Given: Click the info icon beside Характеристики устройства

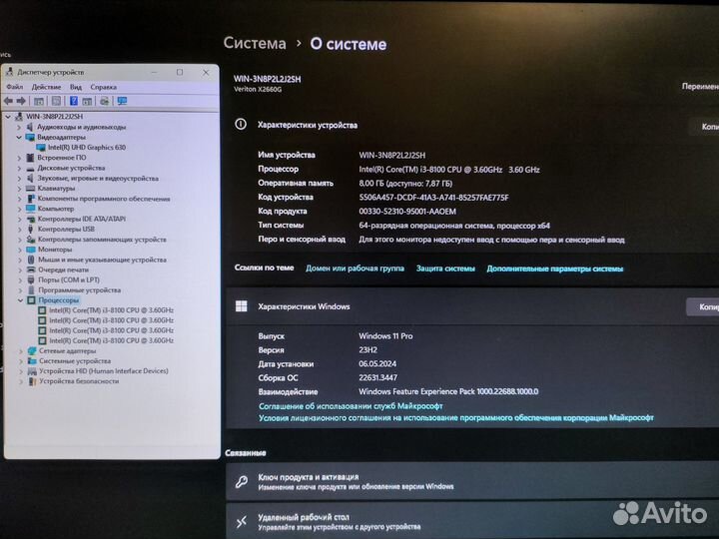Looking at the screenshot, I should 241,124.
